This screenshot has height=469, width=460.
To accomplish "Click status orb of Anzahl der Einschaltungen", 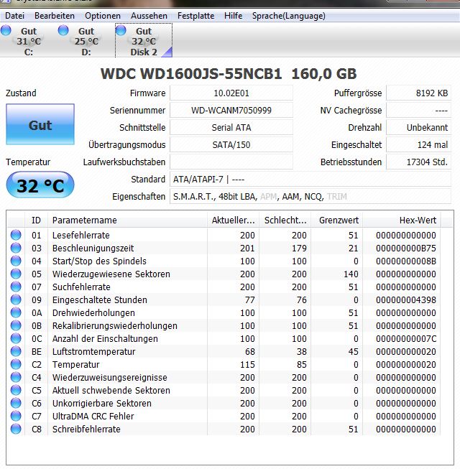I will 16,338.
